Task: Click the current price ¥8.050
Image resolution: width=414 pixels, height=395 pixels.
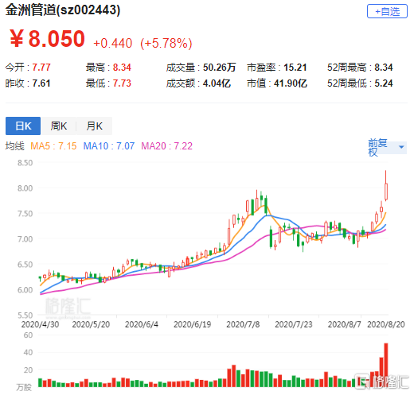Action: pyautogui.click(x=47, y=39)
